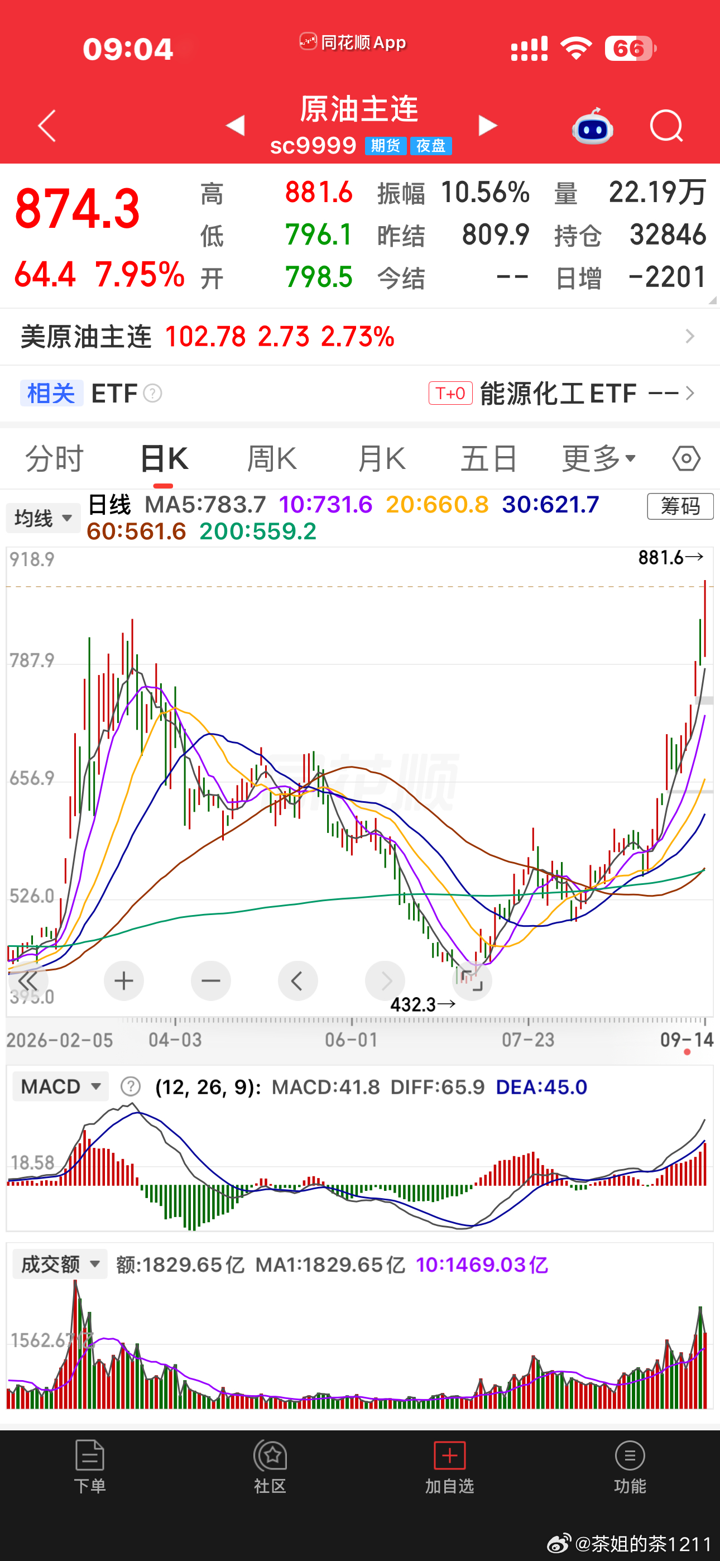Open the search magnifier icon
The width and height of the screenshot is (720, 1561).
pos(666,126)
